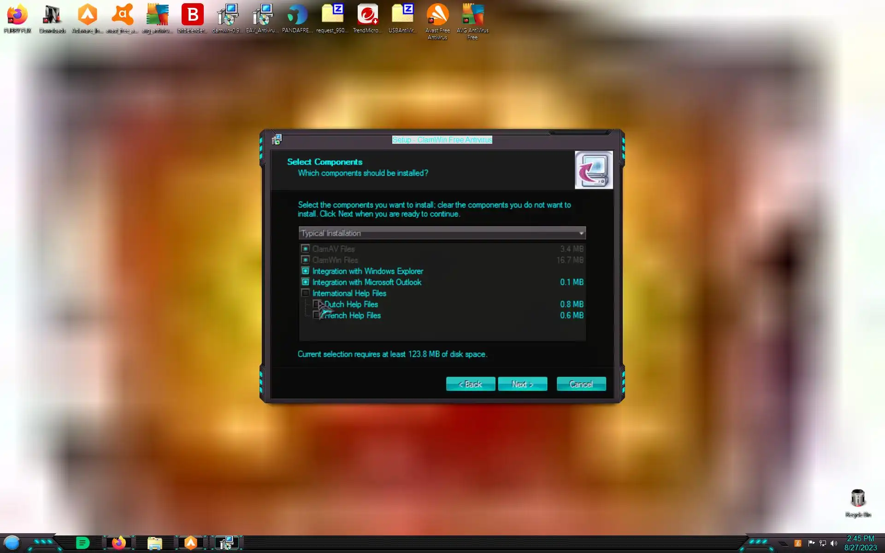The width and height of the screenshot is (885, 553).
Task: Click the Next button
Action: [522, 384]
